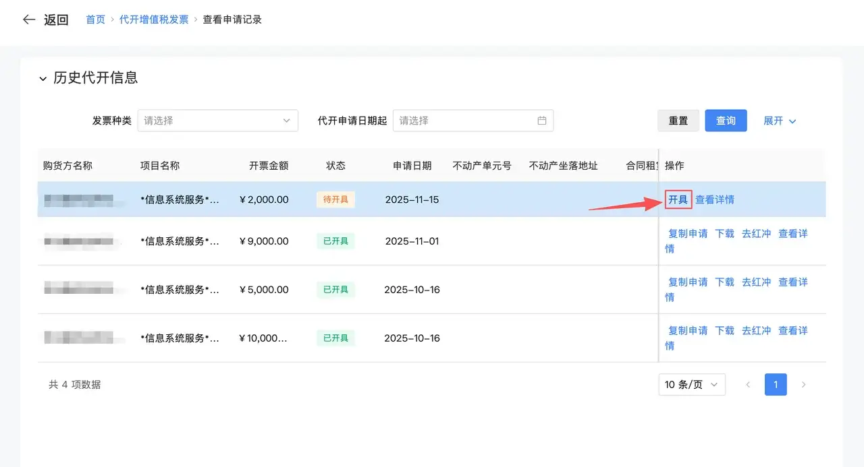Click the 不动产单元号 column header
The height and width of the screenshot is (467, 864).
pos(482,166)
